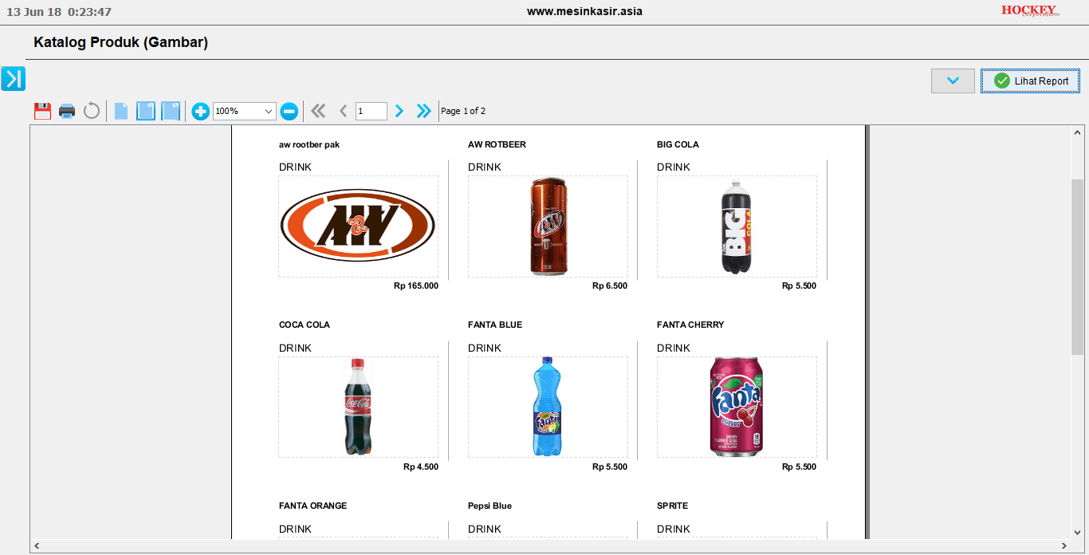Click the page number input field
Image resolution: width=1089 pixels, height=555 pixels.
(x=372, y=111)
